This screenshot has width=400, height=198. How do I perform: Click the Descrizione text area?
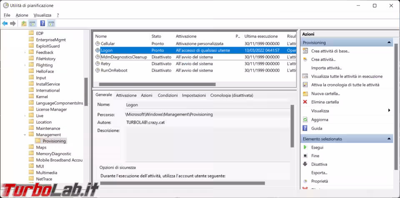coord(207,144)
